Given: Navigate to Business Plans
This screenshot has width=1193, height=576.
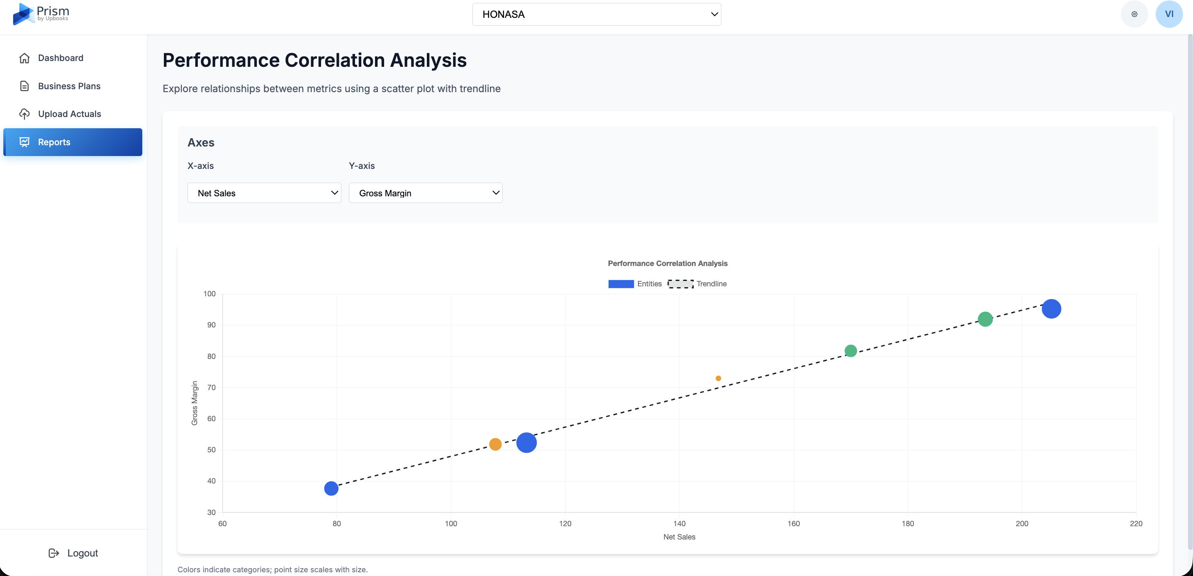Looking at the screenshot, I should pos(69,86).
